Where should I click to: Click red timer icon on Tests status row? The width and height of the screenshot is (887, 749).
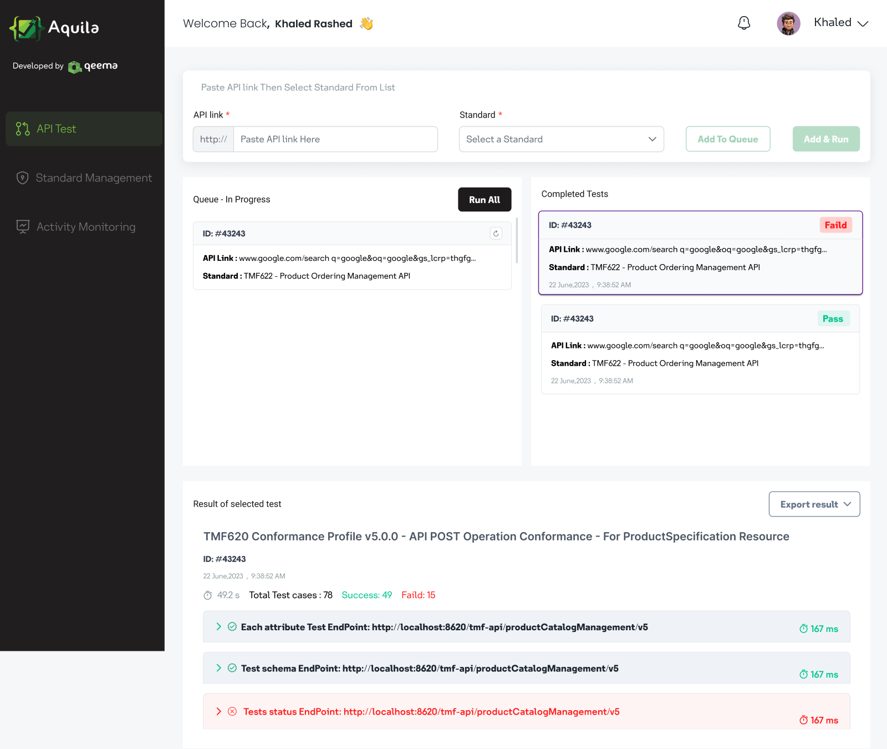tap(803, 720)
